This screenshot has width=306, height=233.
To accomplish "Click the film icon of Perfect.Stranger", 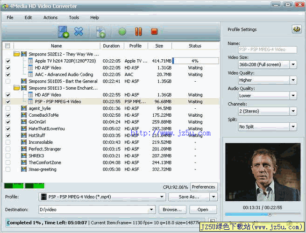I will [24, 149].
